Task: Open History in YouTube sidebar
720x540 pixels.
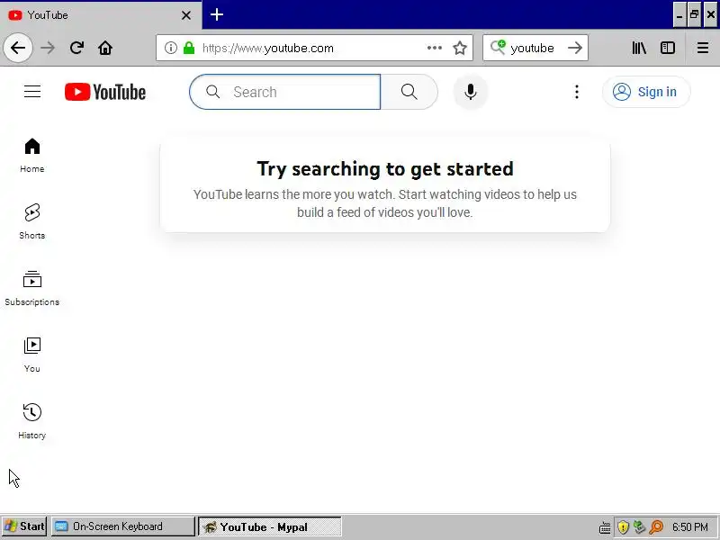Action: pos(32,421)
